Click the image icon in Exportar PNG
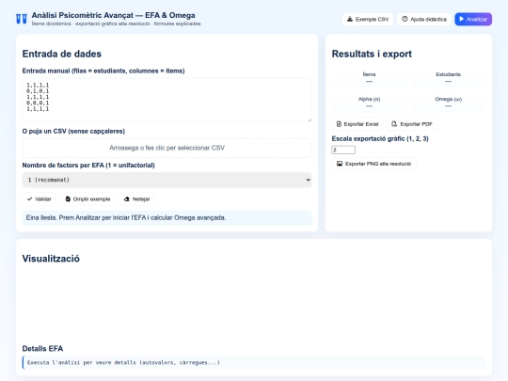508x381 pixels. click(340, 164)
